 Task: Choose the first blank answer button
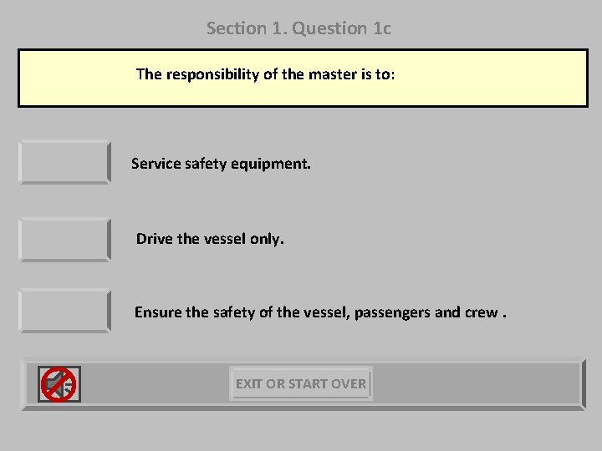coord(64,162)
